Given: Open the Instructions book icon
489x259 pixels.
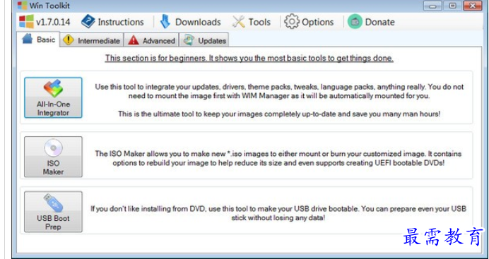Looking at the screenshot, I should coord(88,22).
